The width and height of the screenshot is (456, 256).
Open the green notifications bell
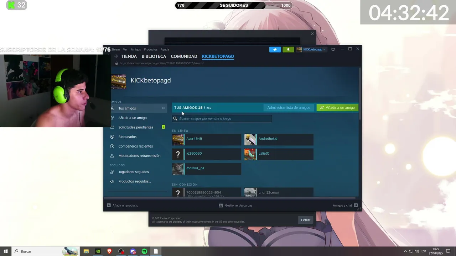pos(288,49)
